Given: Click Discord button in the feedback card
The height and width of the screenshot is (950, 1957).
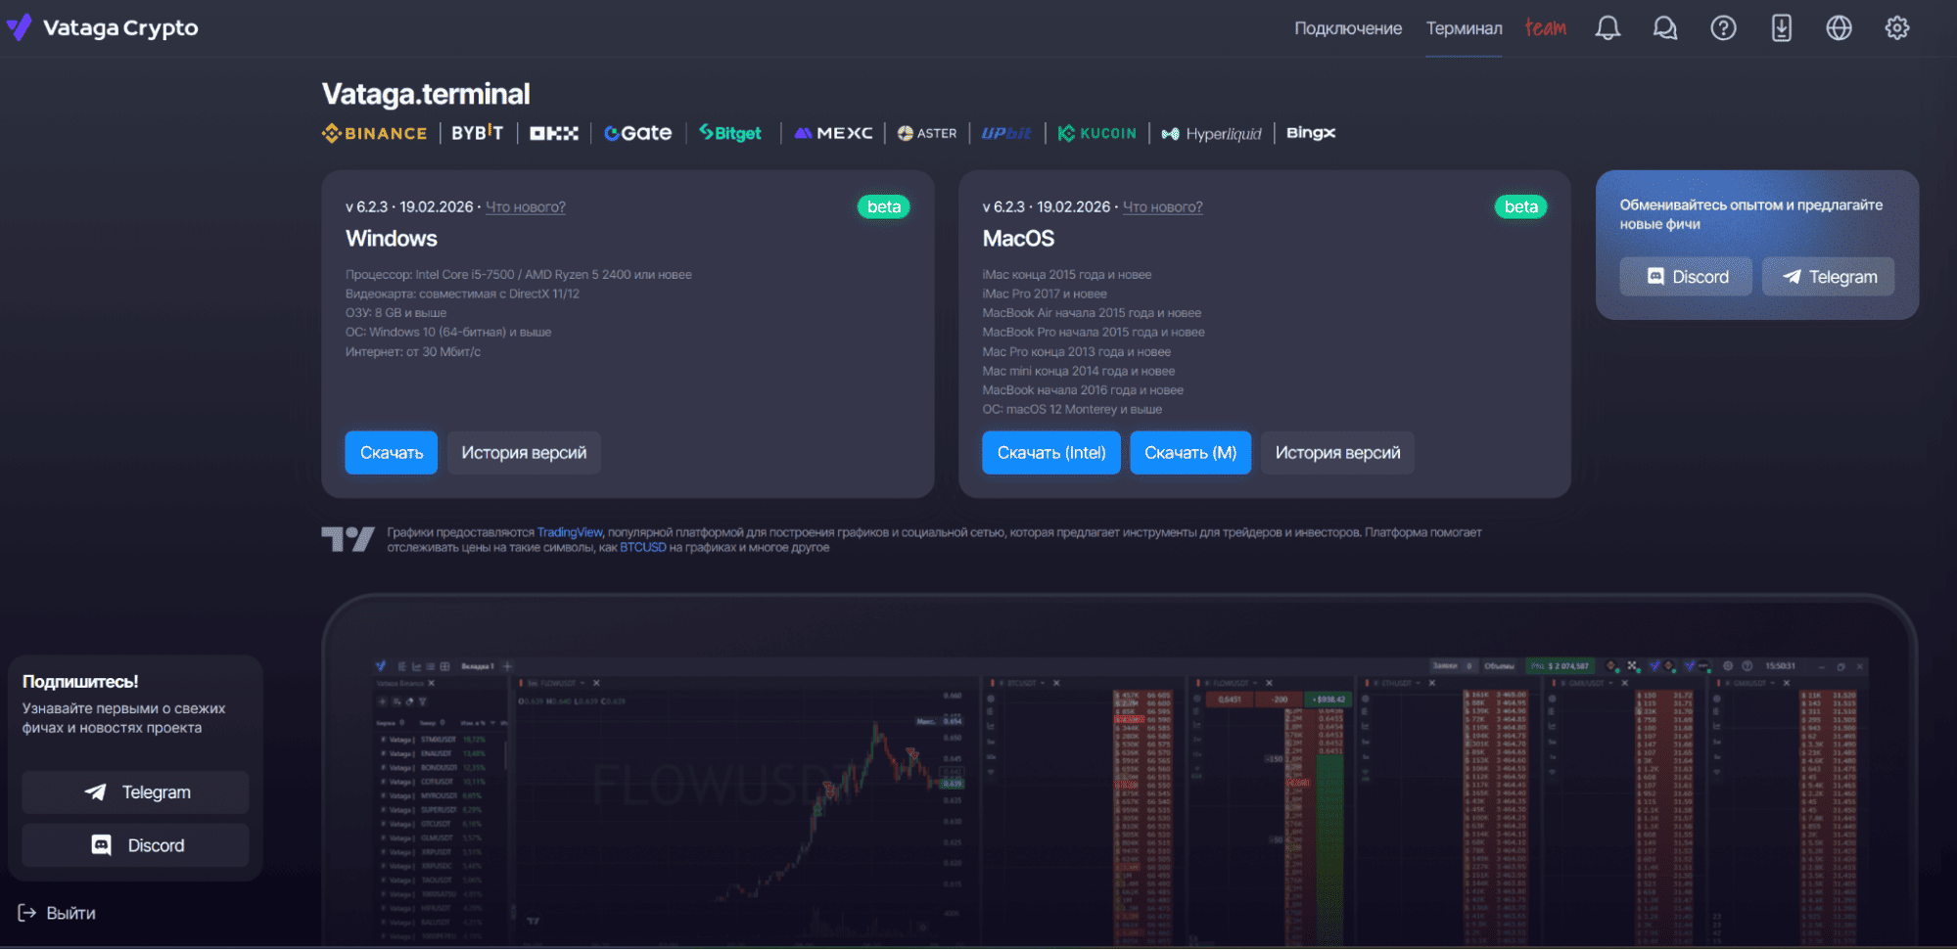Looking at the screenshot, I should pos(1688,277).
